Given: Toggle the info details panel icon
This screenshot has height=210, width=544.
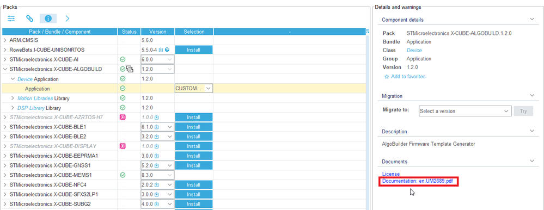Looking at the screenshot, I should [48, 18].
